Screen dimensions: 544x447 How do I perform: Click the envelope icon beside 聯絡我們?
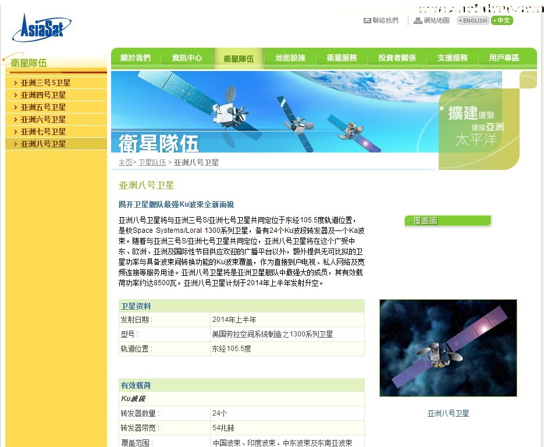coord(367,21)
